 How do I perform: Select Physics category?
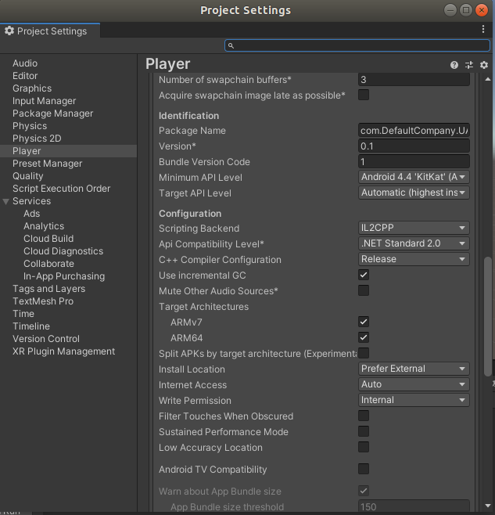pos(30,126)
